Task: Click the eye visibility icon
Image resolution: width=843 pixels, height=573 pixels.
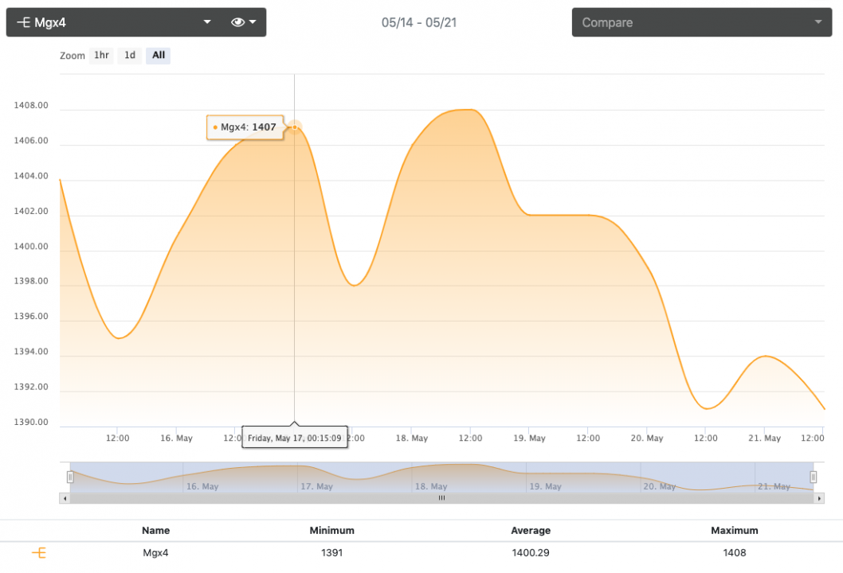Action: click(x=237, y=22)
